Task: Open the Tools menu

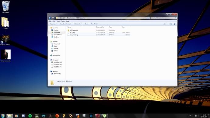Action: click(x=63, y=21)
